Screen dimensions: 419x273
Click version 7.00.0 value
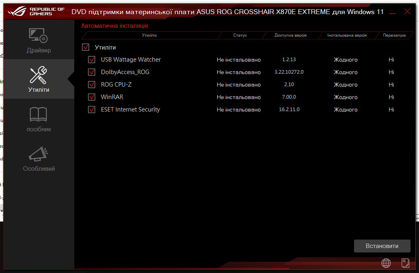point(289,97)
